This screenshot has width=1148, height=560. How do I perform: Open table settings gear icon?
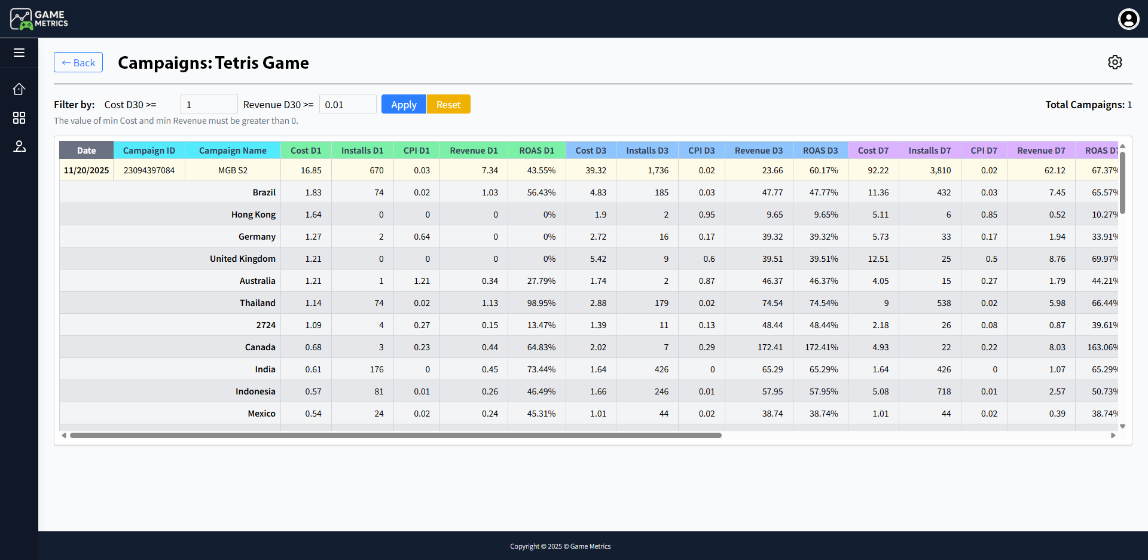pos(1115,62)
